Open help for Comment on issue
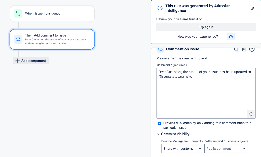Viewport: 261px width, 157px height. pos(252,49)
